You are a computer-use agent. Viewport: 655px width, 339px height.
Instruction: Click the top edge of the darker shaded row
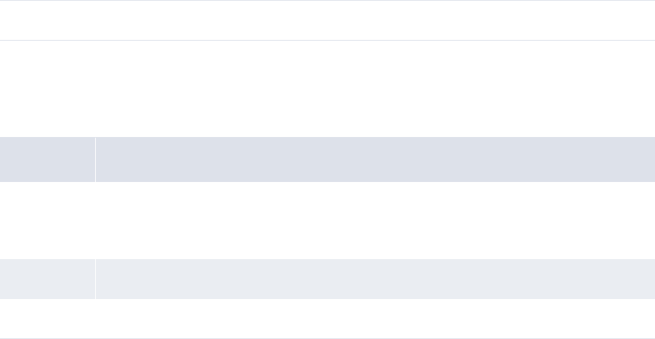(327, 138)
